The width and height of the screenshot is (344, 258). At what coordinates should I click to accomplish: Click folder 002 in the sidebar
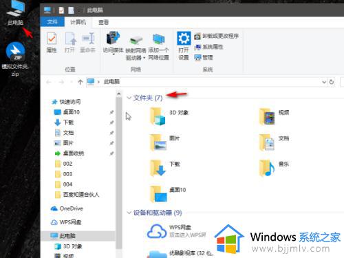click(64, 164)
